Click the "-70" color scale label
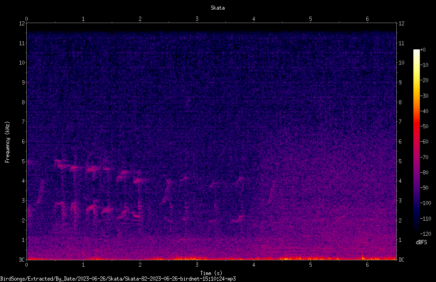 [424, 157]
